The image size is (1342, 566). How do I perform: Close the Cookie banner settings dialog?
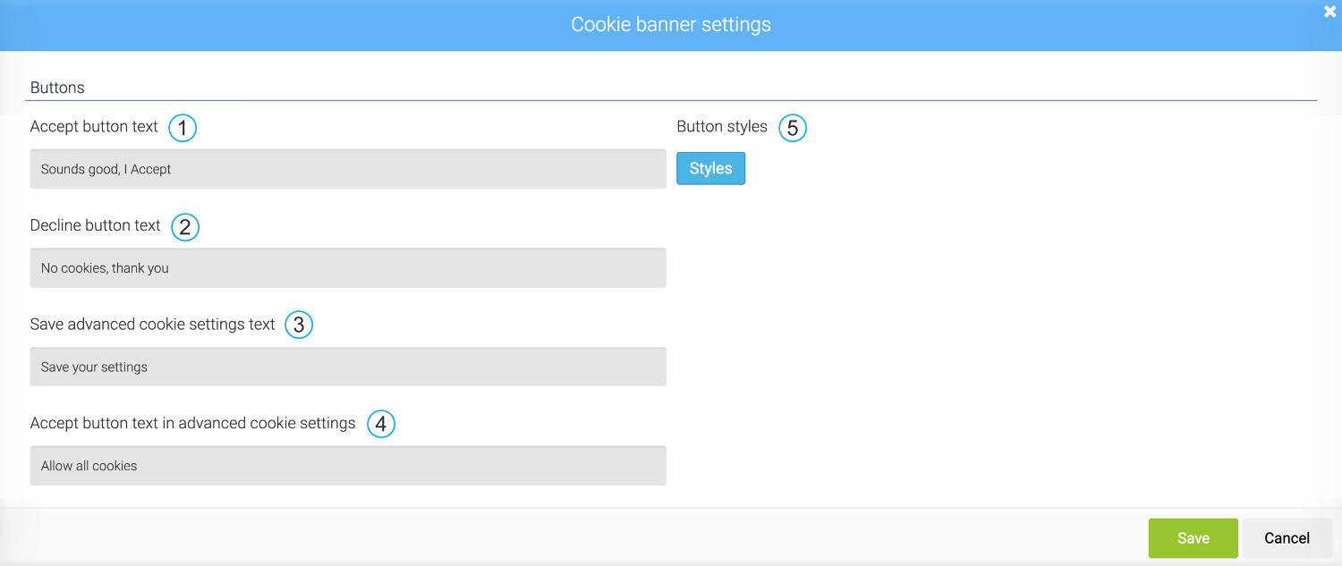(1329, 12)
